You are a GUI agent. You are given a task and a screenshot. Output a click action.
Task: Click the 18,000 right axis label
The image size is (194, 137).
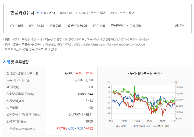click(x=179, y=87)
